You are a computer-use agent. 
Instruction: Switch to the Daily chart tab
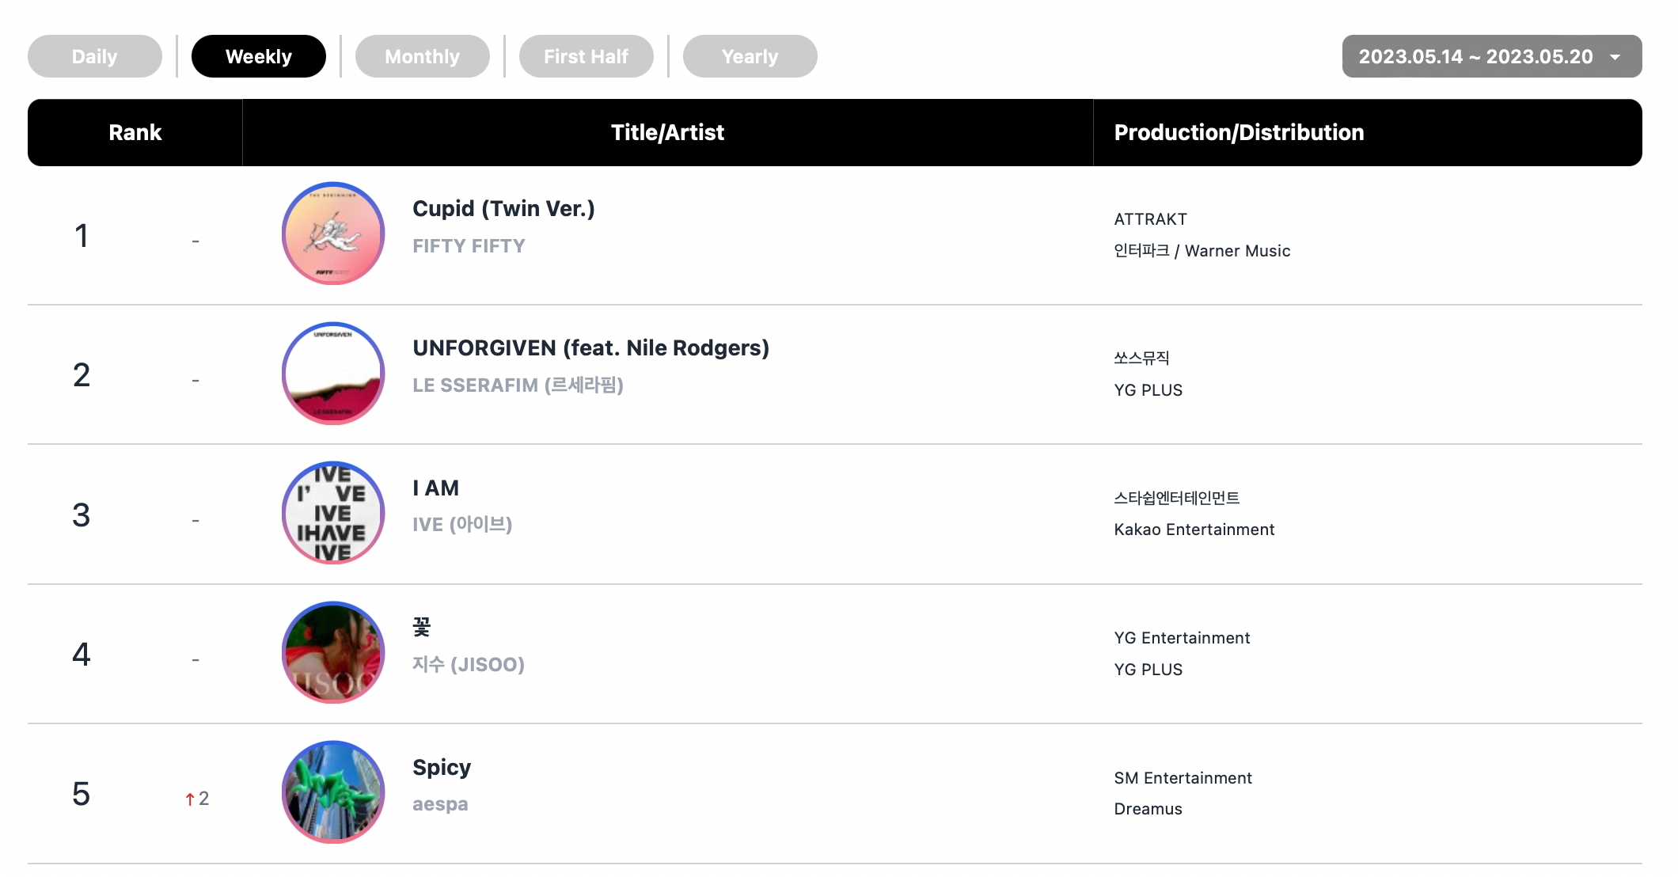click(95, 56)
